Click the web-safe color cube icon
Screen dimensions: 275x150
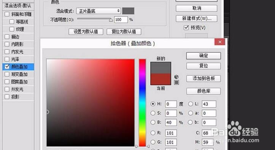176,77
